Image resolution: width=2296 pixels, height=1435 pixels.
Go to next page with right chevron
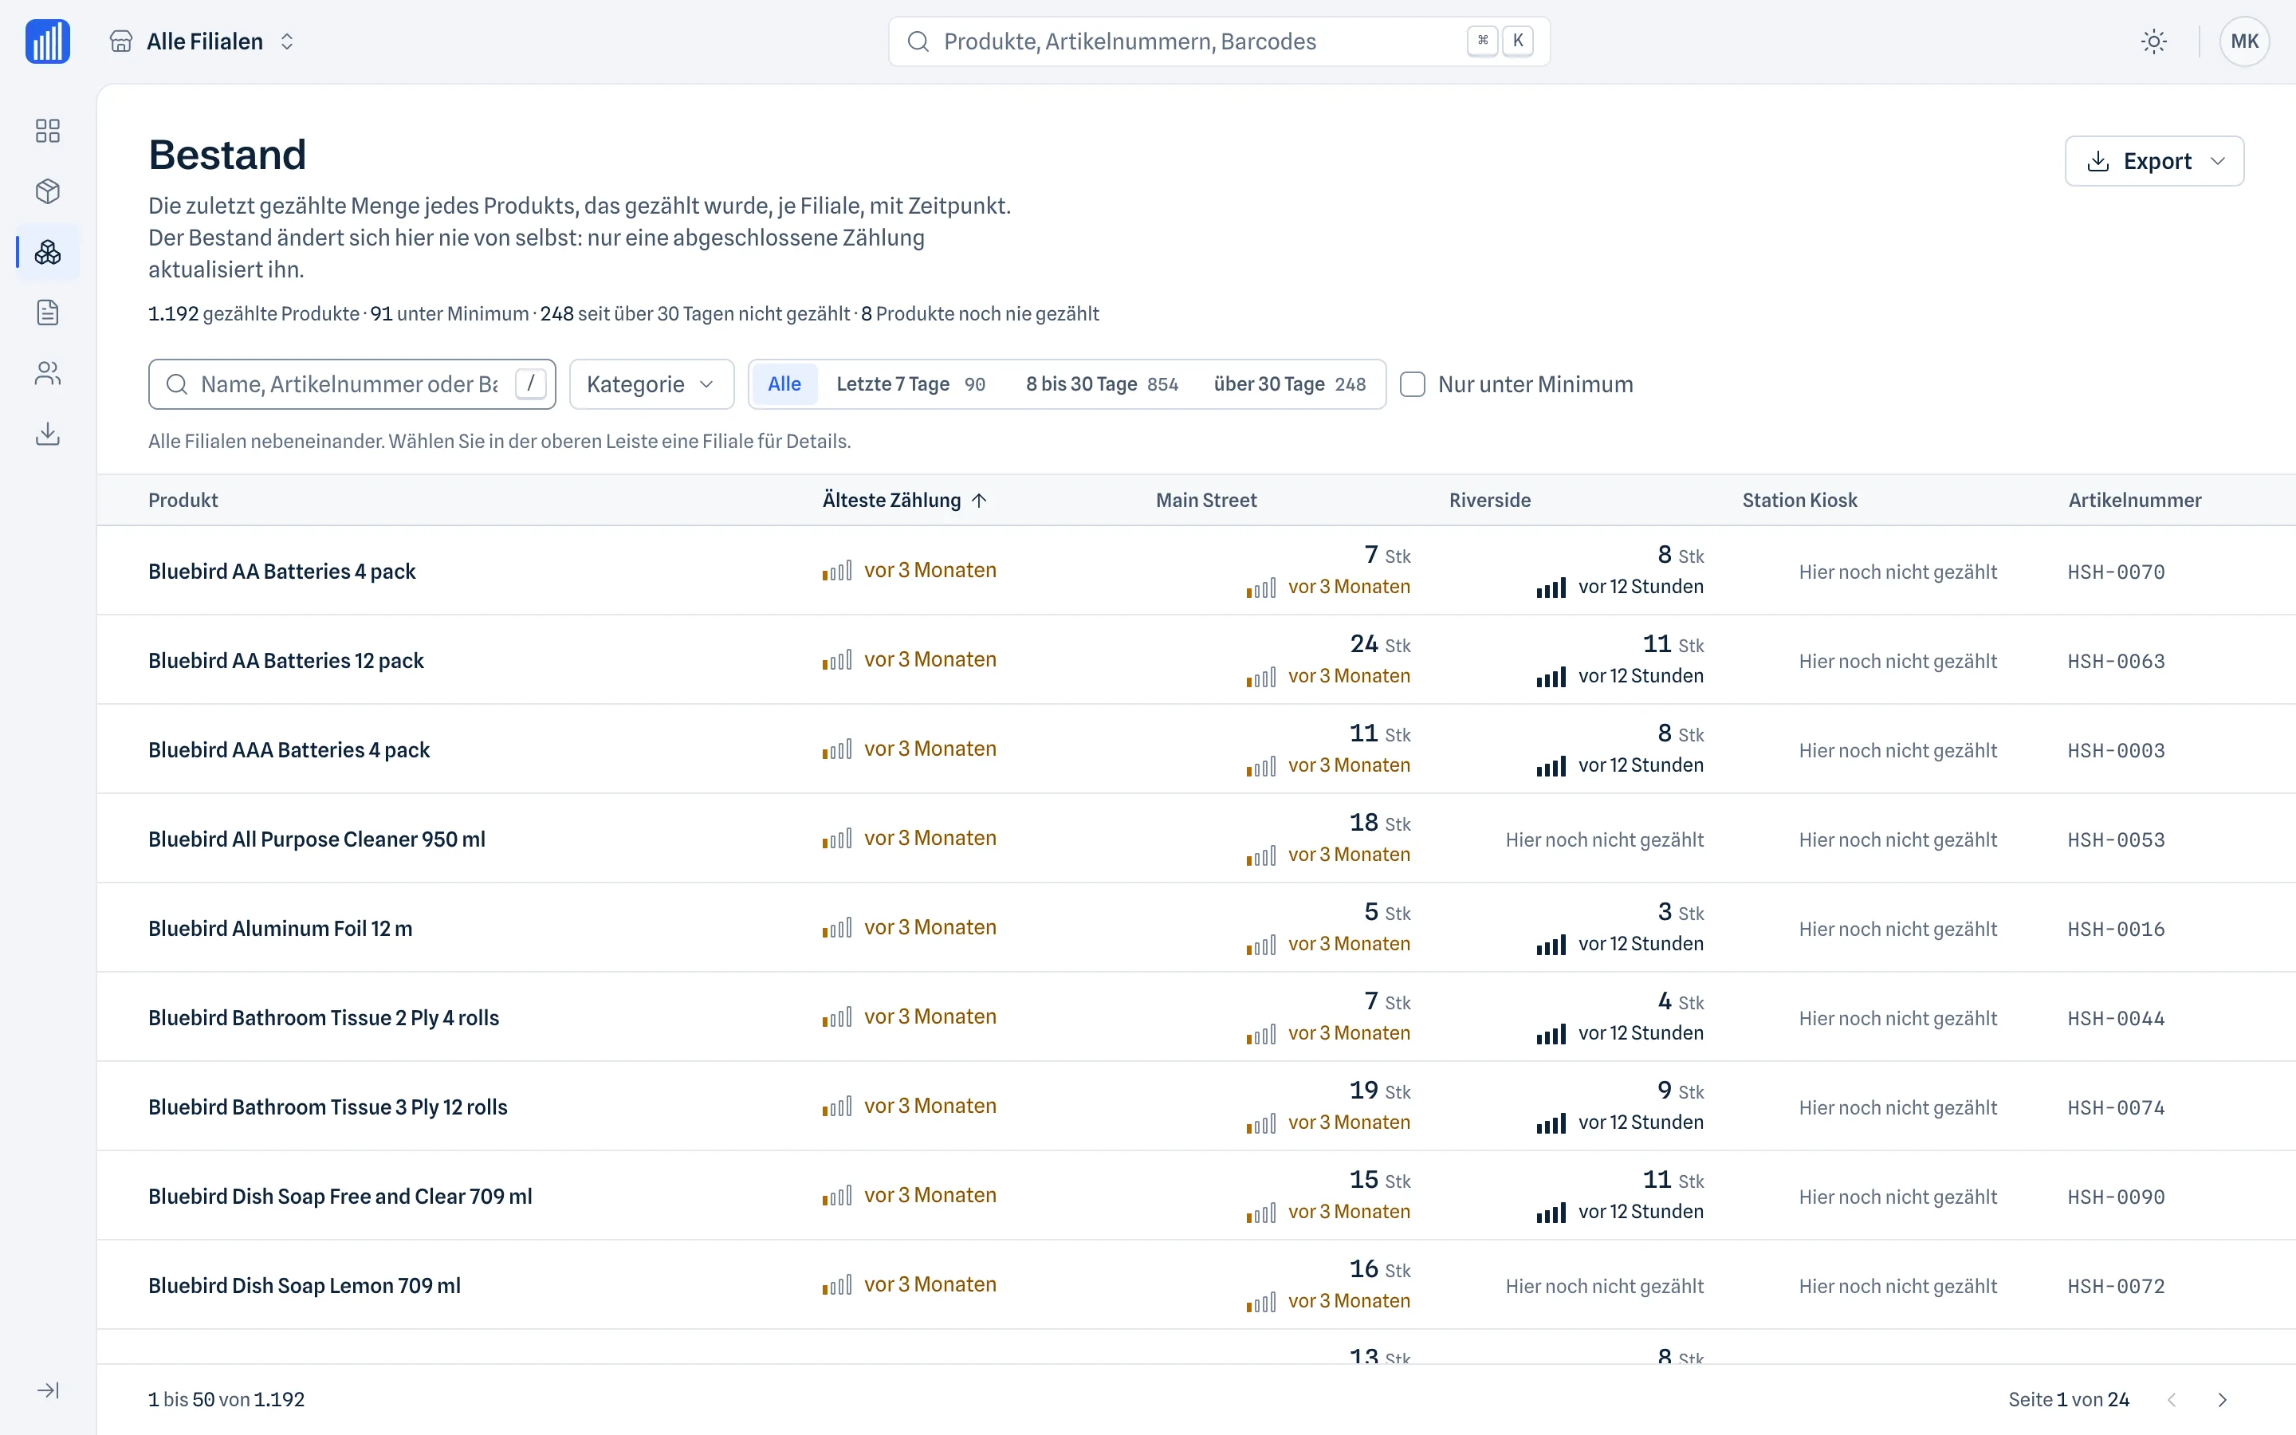tap(2222, 1400)
